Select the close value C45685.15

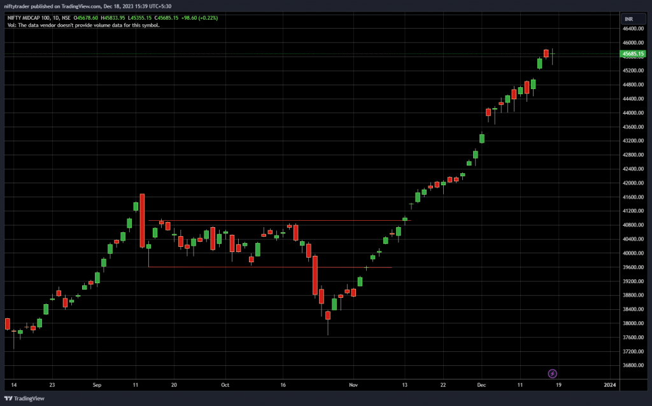(166, 18)
